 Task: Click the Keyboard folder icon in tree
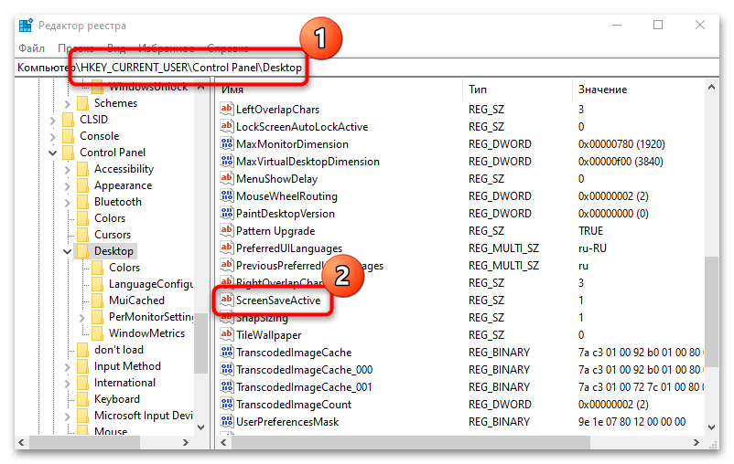click(x=82, y=399)
